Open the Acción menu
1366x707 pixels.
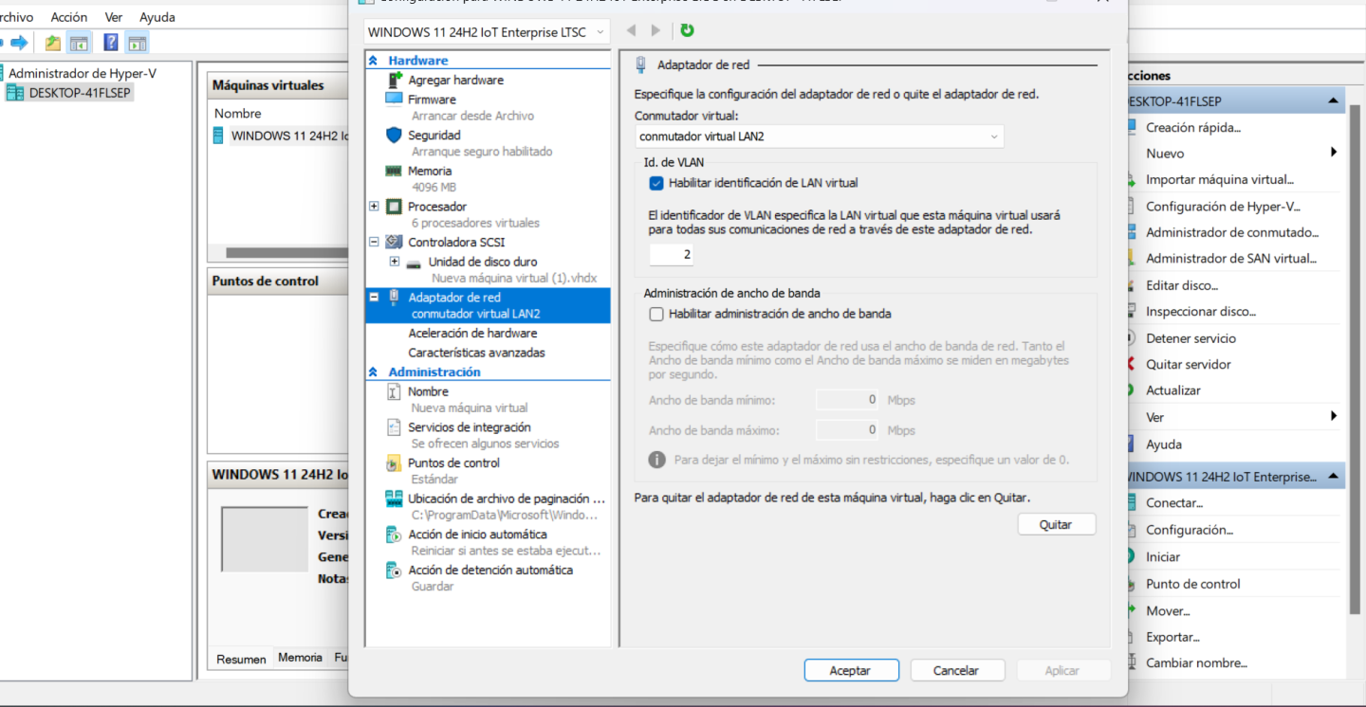click(69, 17)
